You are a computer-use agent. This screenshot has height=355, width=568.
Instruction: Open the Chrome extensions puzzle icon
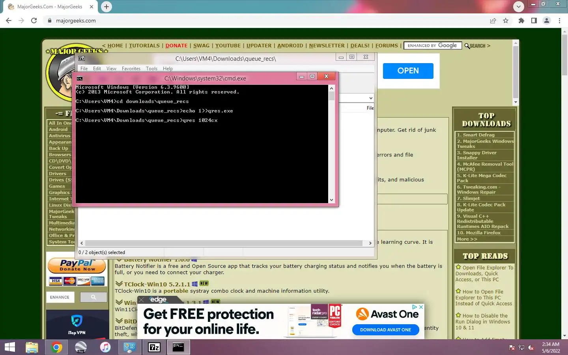(521, 21)
